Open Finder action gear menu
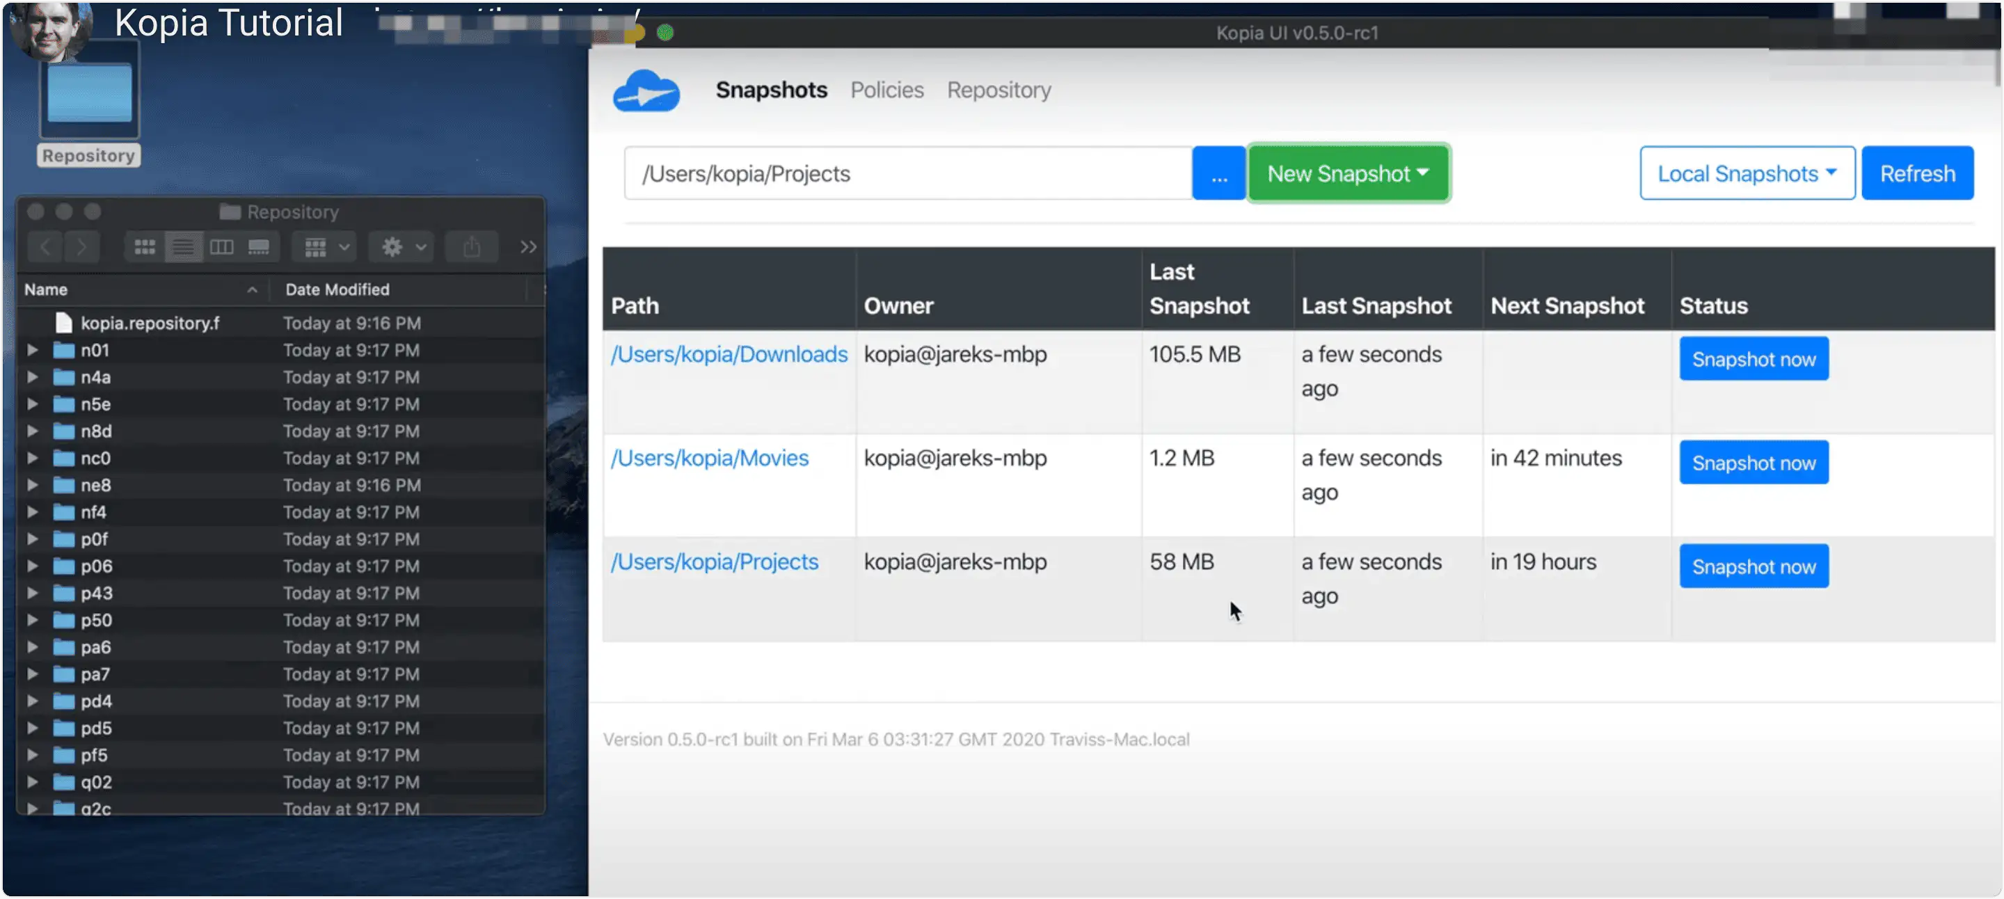The width and height of the screenshot is (2004, 899). pos(402,247)
